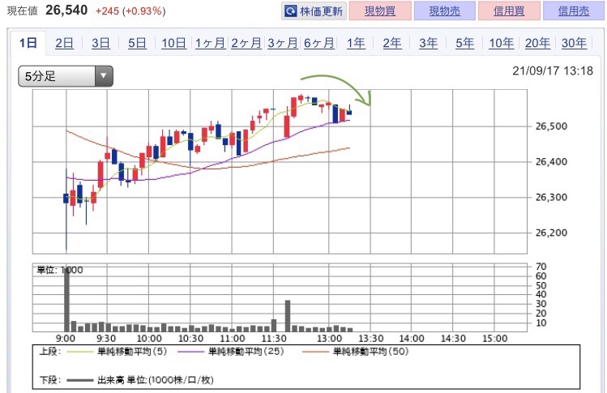Click the 信用売 button

click(574, 11)
